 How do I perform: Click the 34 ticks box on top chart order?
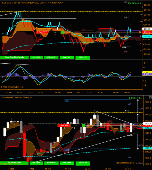click(x=55, y=32)
